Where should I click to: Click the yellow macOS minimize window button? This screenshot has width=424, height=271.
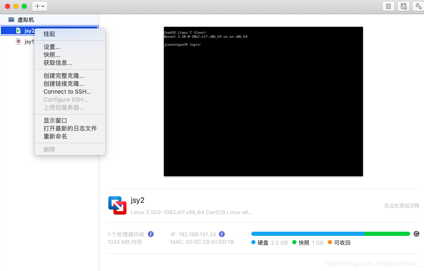[x=16, y=6]
